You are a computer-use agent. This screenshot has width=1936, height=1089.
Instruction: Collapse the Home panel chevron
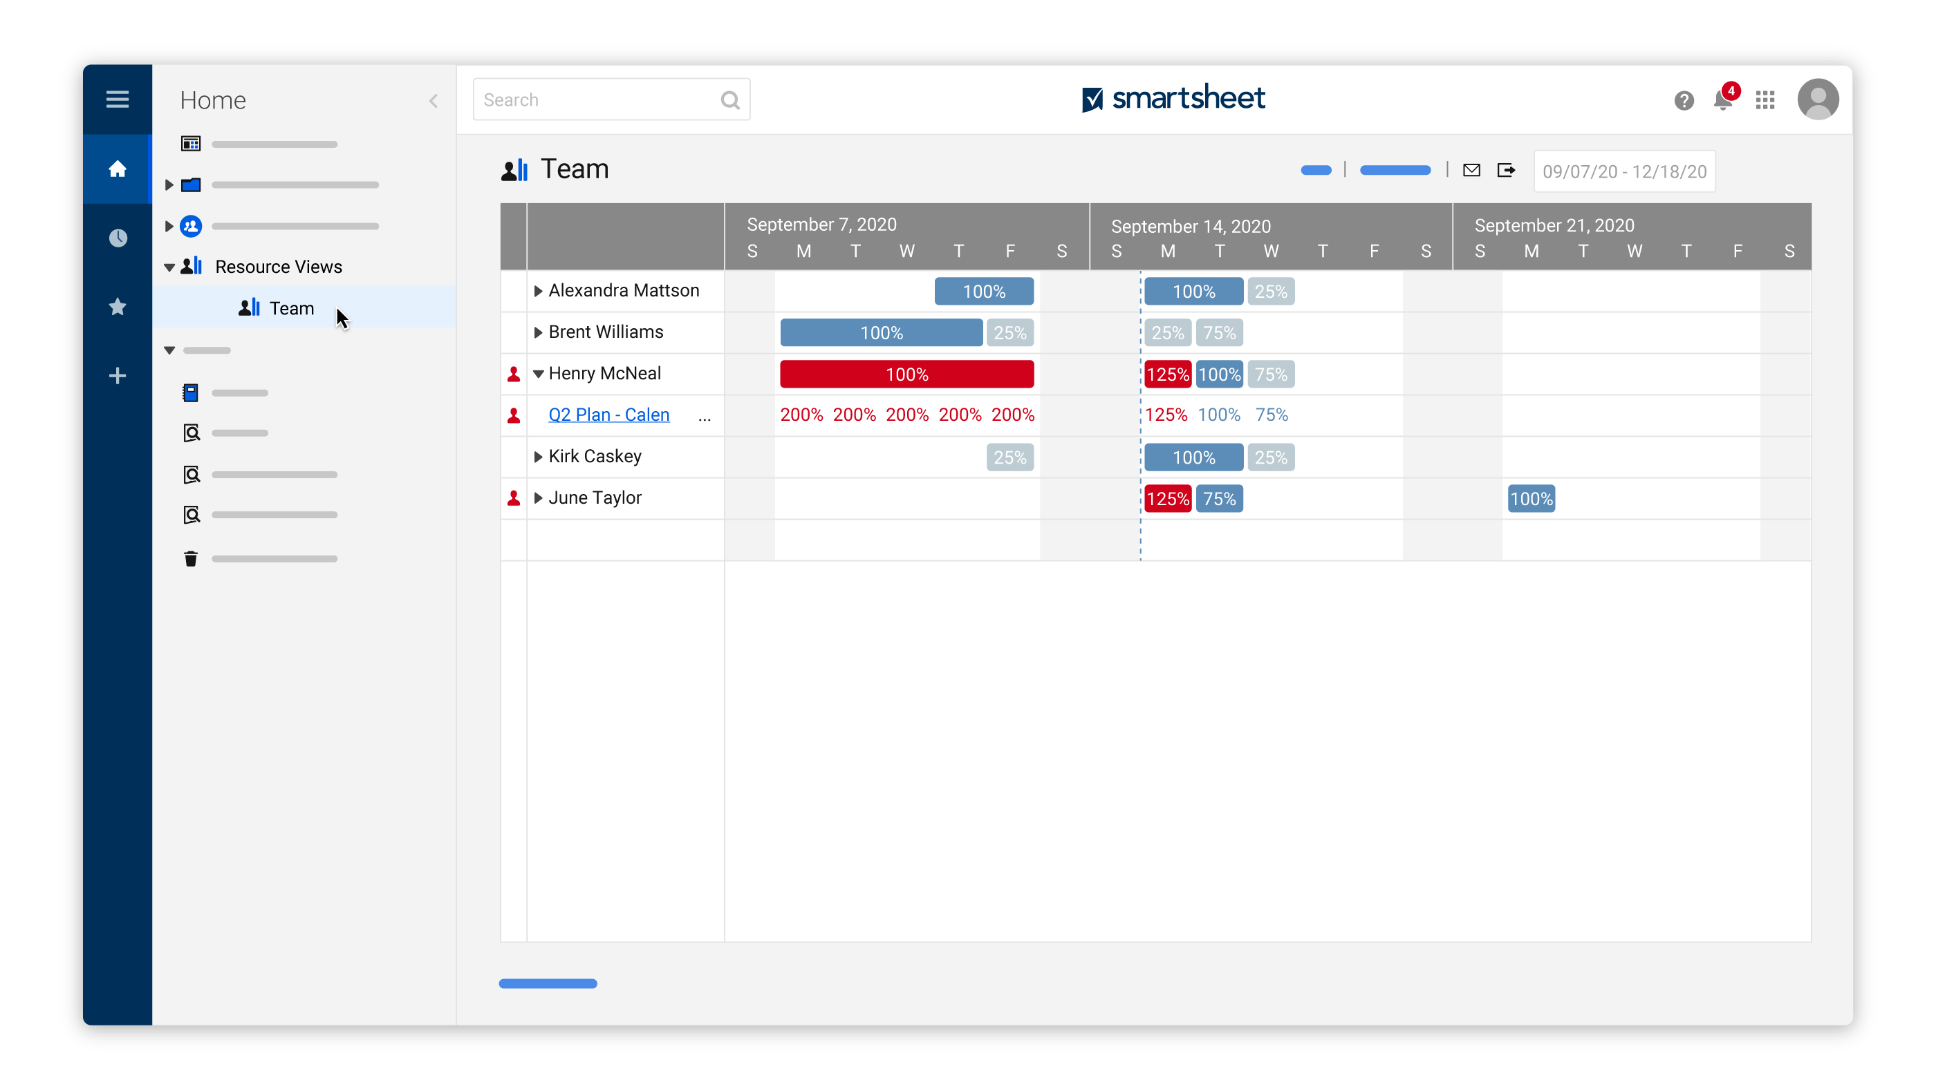tap(434, 101)
